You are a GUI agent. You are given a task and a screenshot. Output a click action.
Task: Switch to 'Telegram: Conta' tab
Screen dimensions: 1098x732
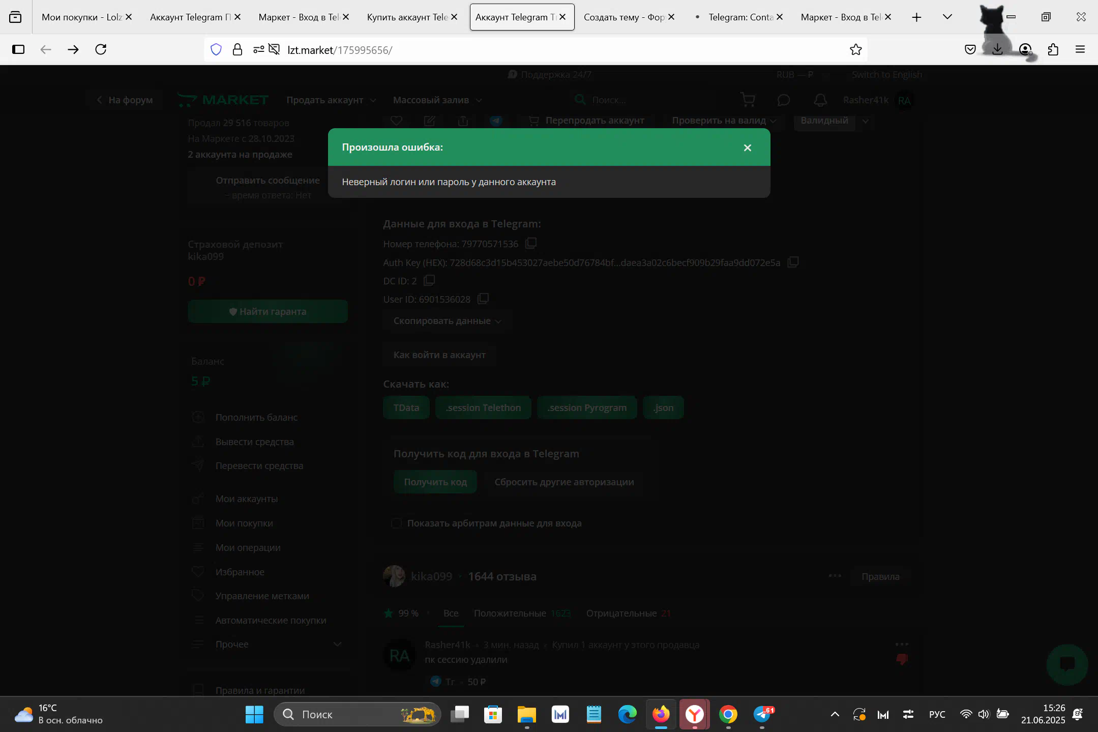pos(740,17)
